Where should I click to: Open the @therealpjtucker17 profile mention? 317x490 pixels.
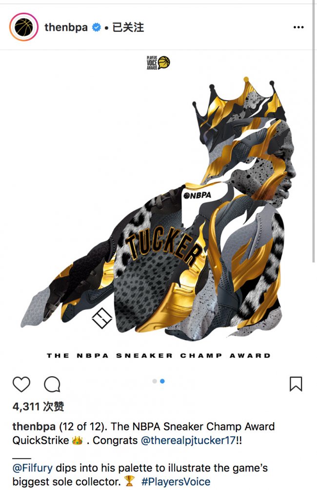(x=188, y=440)
